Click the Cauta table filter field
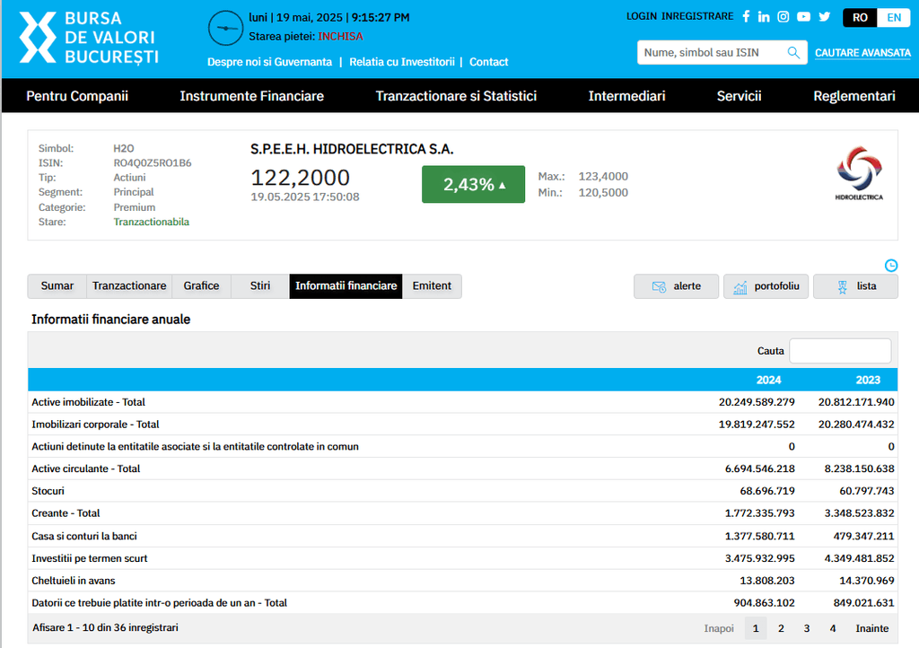The image size is (919, 648). click(x=840, y=351)
